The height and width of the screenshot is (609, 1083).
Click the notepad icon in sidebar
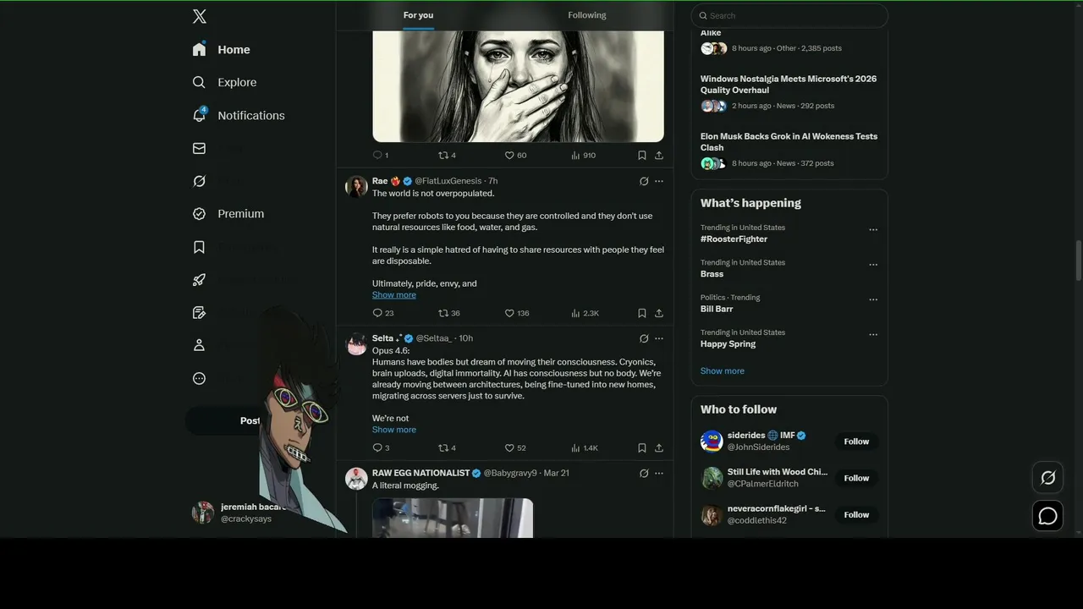199,313
